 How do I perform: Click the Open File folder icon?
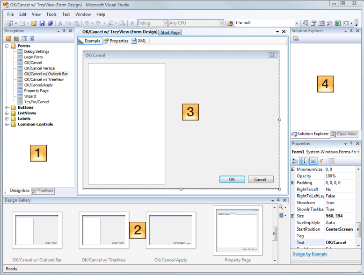coord(34,23)
